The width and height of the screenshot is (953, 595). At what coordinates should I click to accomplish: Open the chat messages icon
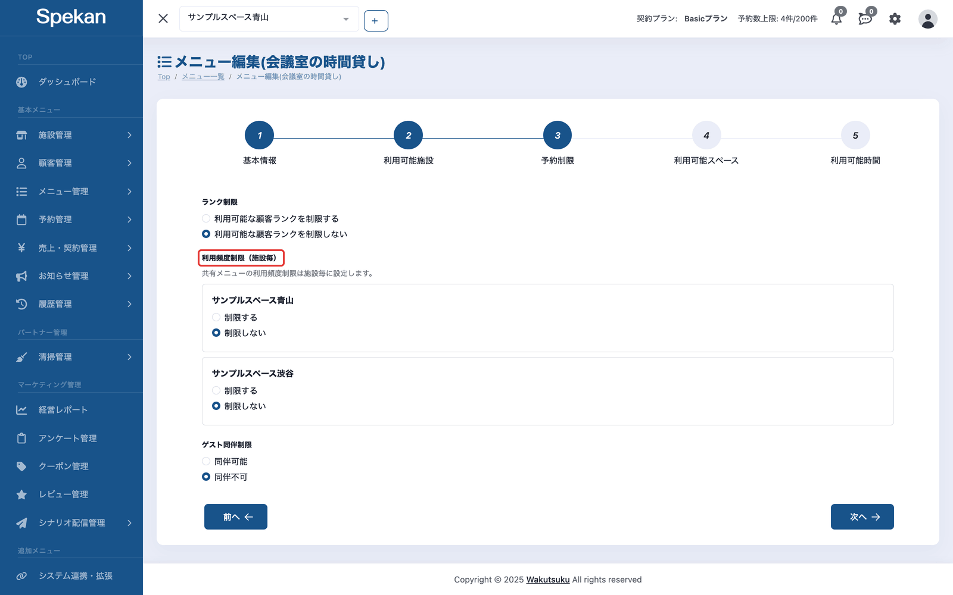pos(865,19)
